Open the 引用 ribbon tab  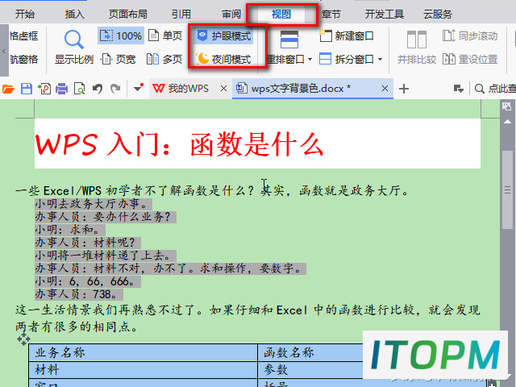tap(181, 15)
